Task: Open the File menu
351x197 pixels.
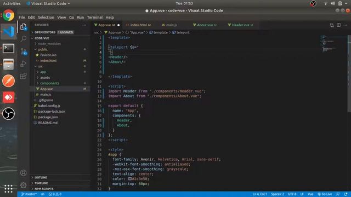Action: click(x=22, y=17)
